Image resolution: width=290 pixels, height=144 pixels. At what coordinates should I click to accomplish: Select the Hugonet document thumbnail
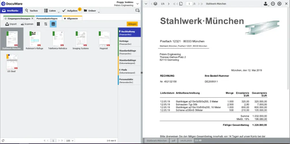coord(104,39)
